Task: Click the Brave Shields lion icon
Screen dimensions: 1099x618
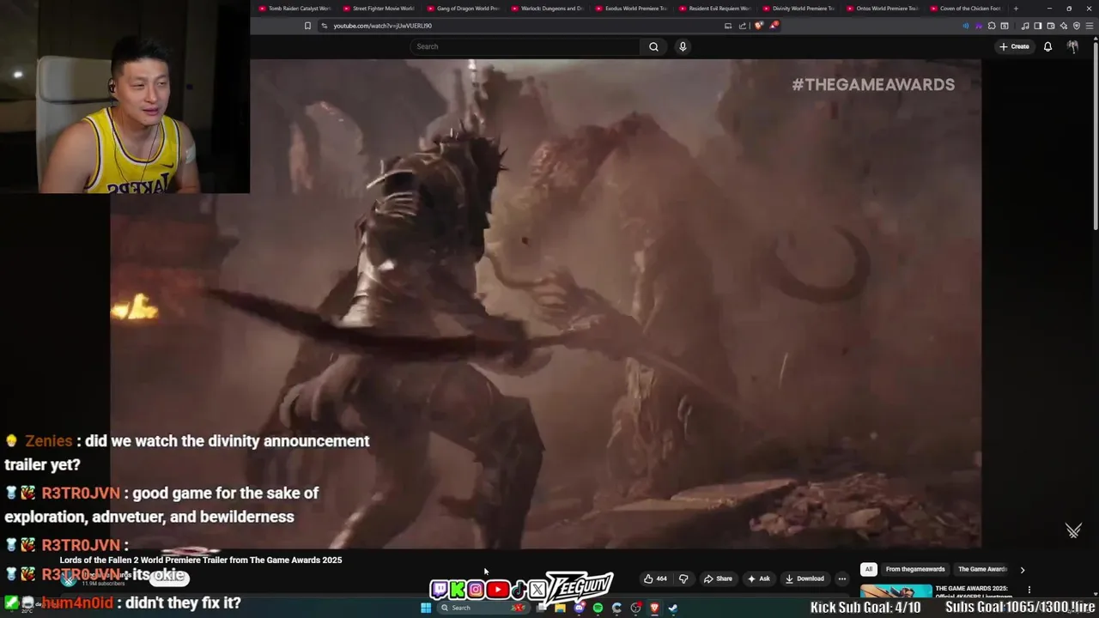Action: [759, 26]
